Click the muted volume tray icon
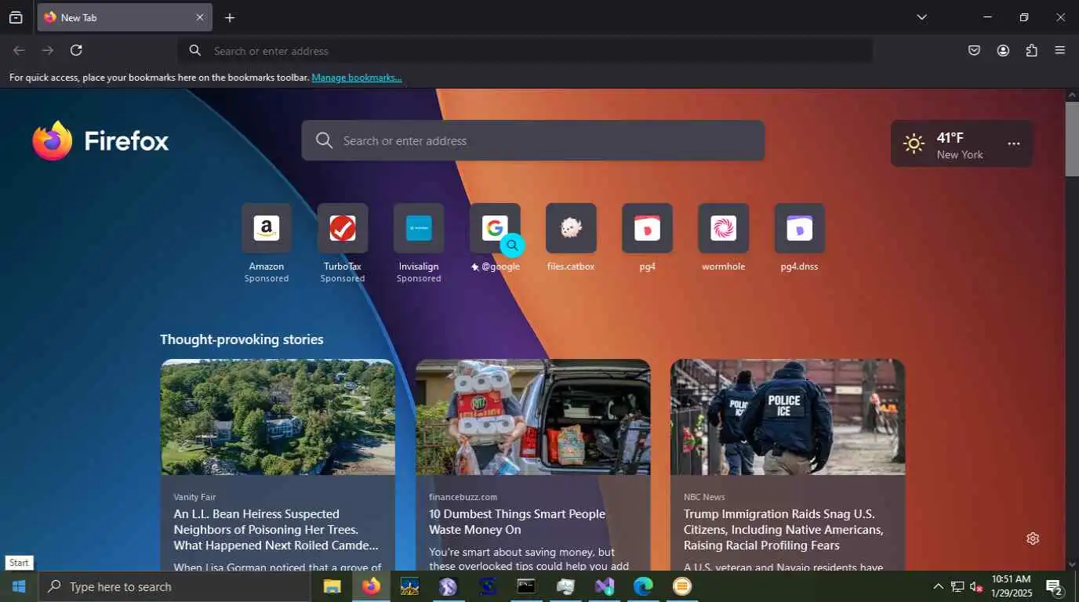 976,586
